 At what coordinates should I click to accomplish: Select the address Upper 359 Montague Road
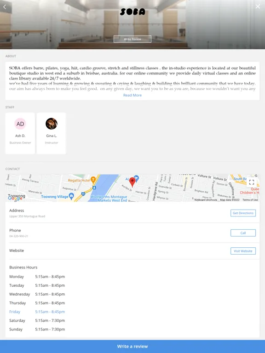pos(27,216)
